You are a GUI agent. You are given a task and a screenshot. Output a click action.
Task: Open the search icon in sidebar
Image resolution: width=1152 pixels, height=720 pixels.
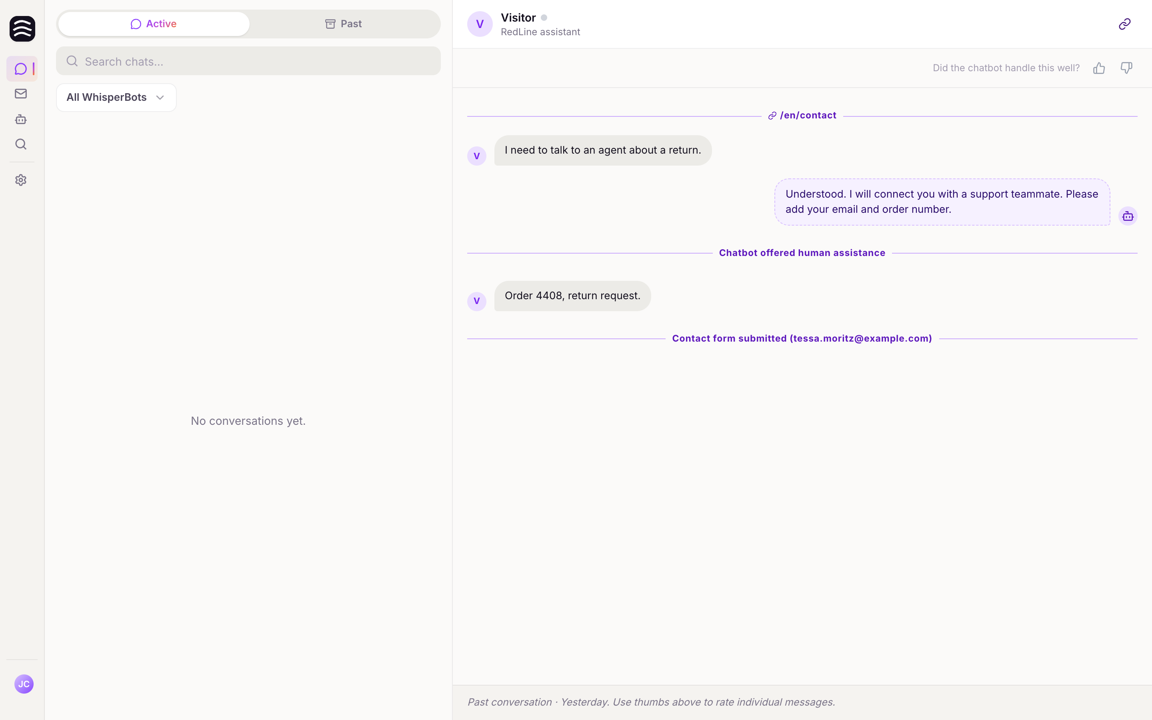point(20,144)
